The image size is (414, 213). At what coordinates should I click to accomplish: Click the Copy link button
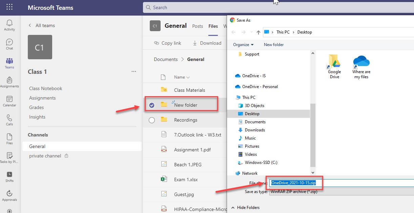[167, 43]
